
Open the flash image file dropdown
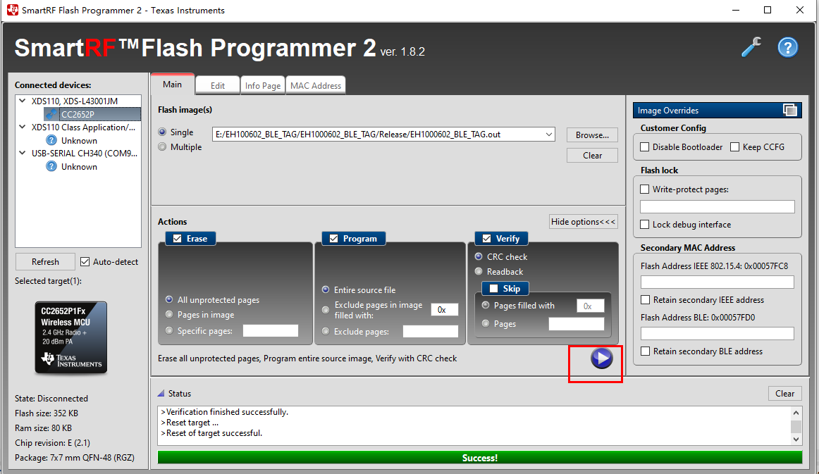(548, 135)
